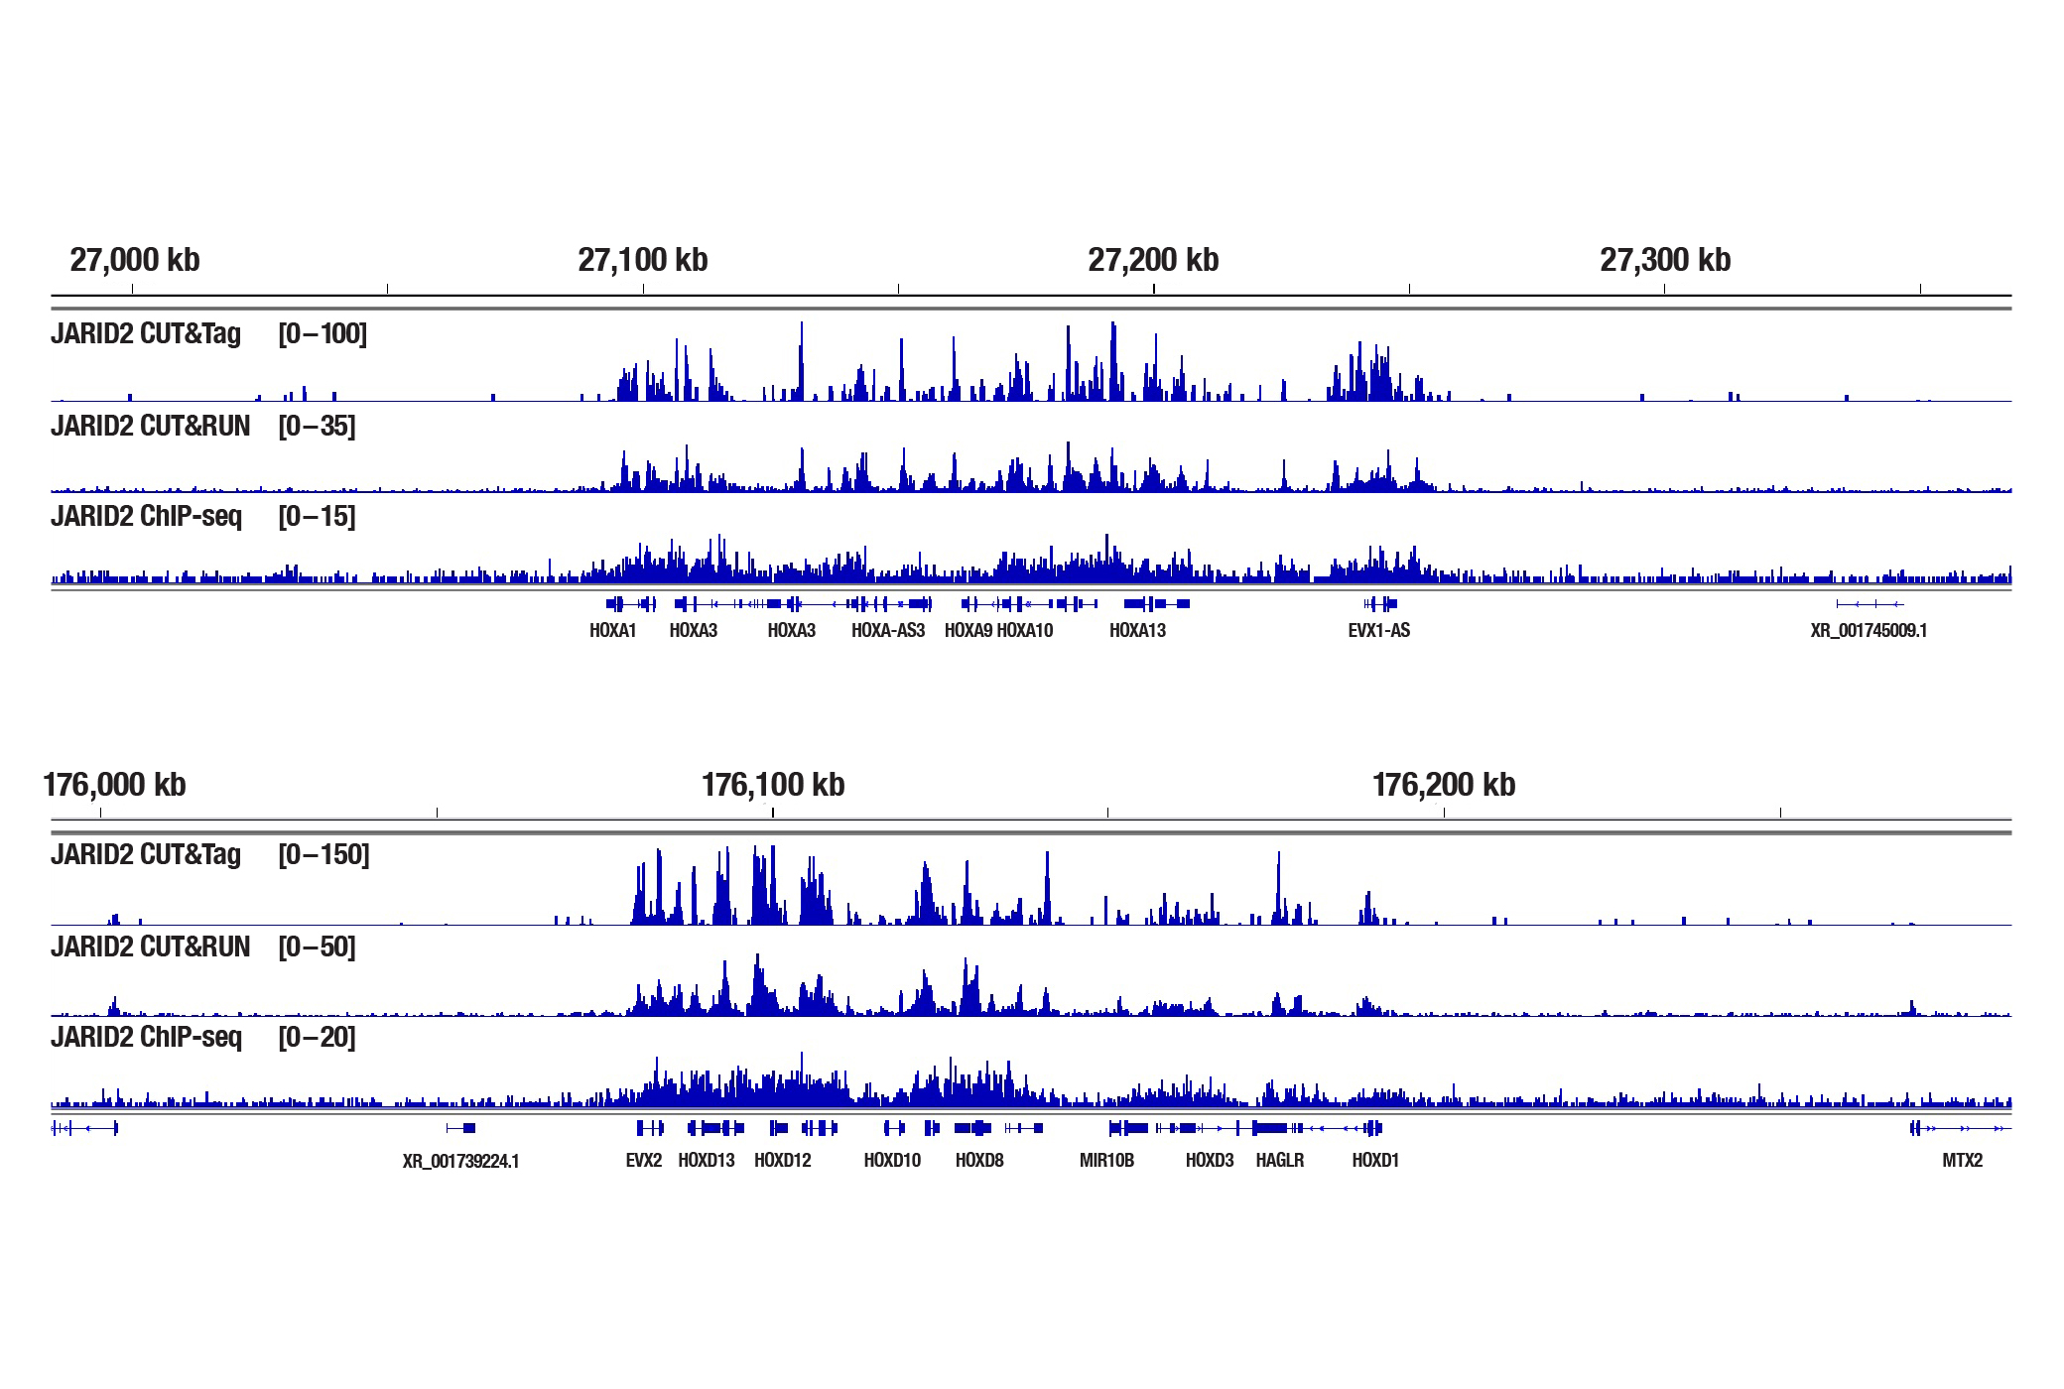Click the HOXD10 gene label
This screenshot has width=2064, height=1389.
pos(893,1161)
